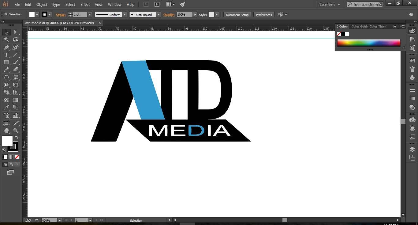
Task: Open the Uniform stroke profile dropdown
Action: tap(124, 14)
